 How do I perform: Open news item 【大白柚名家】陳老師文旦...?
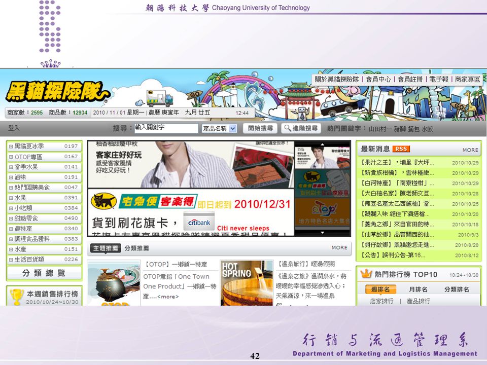coord(397,193)
